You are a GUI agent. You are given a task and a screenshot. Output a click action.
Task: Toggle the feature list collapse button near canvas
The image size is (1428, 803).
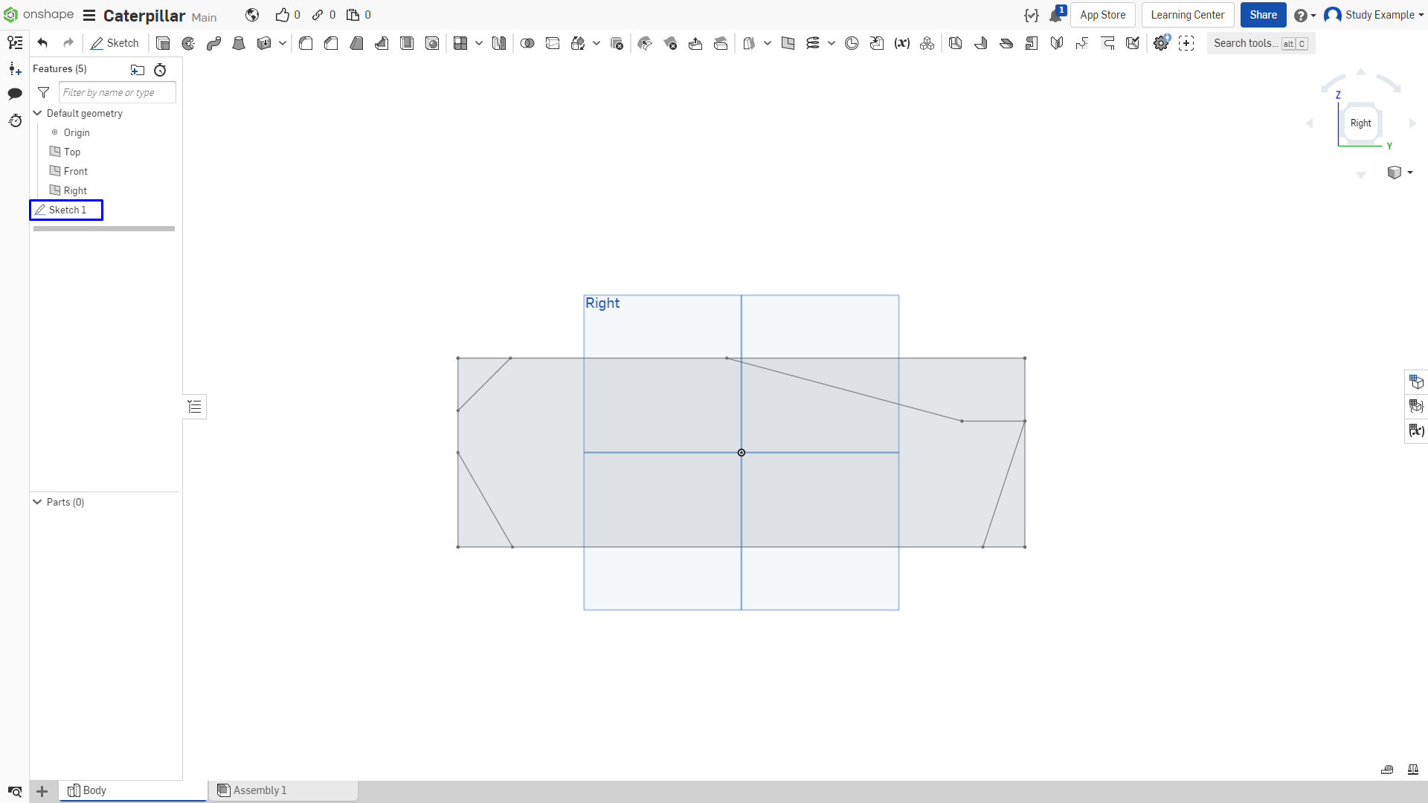[195, 407]
